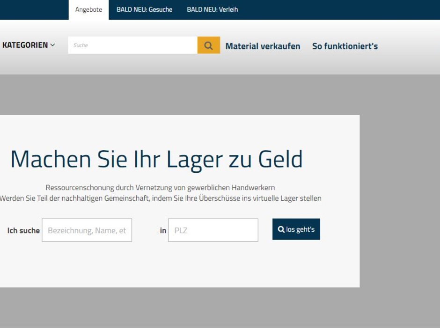The image size is (440, 330).
Task: Open the KATEGORIEN dropdown
Action: (26, 45)
